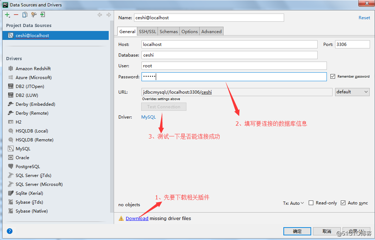Click the H2 driver icon
Screen dimensions: 375x240
[x=11, y=122]
